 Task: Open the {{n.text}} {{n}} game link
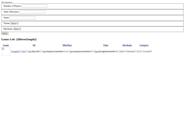pos(19,51)
